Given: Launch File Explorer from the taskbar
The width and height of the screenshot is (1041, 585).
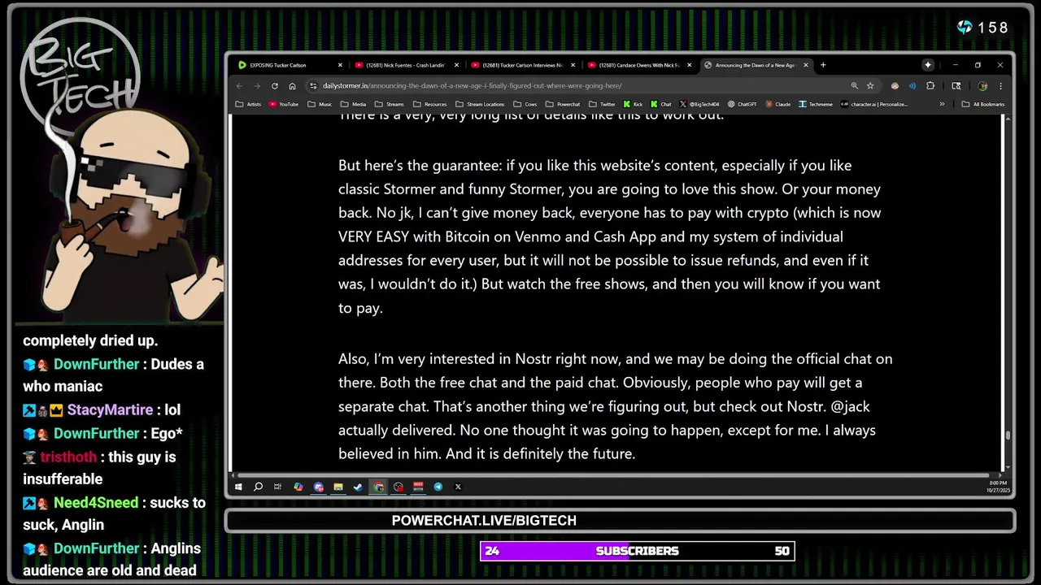Looking at the screenshot, I should pos(338,487).
